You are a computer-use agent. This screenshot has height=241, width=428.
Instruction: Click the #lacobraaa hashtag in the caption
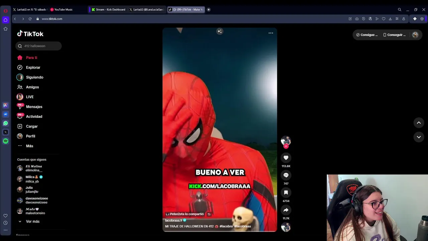pyautogui.click(x=242, y=226)
